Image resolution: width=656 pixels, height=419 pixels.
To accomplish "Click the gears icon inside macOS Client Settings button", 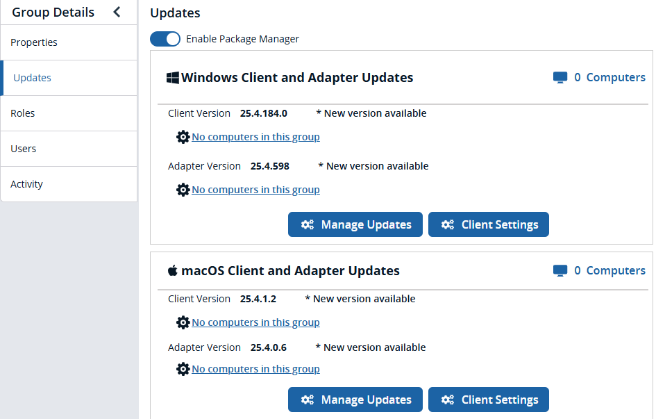I will (x=448, y=400).
